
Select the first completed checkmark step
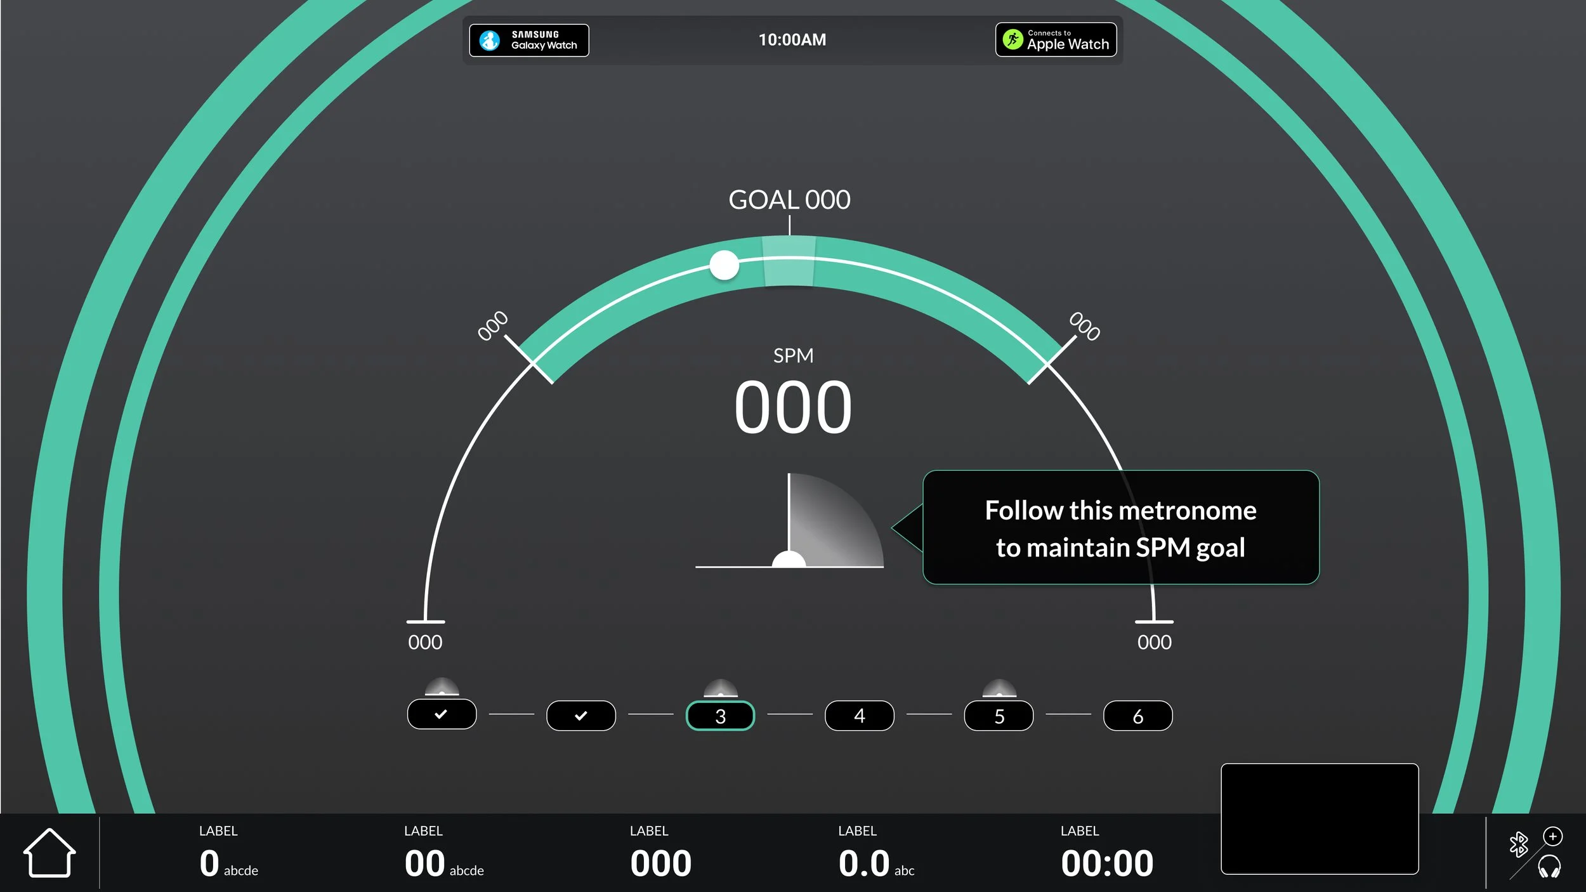(x=442, y=714)
